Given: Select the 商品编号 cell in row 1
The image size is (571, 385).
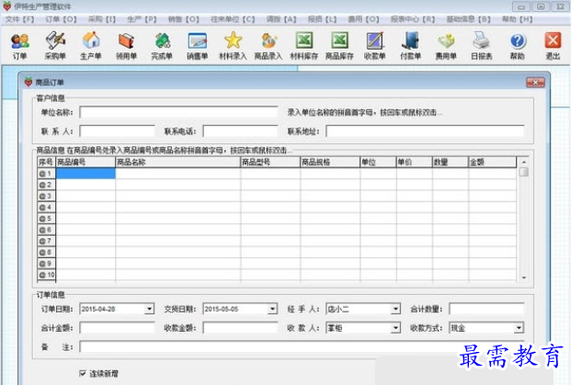Looking at the screenshot, I should (x=86, y=174).
